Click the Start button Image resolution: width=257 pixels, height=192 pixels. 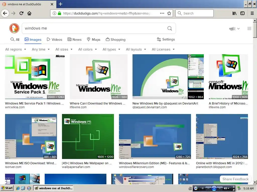(7, 188)
